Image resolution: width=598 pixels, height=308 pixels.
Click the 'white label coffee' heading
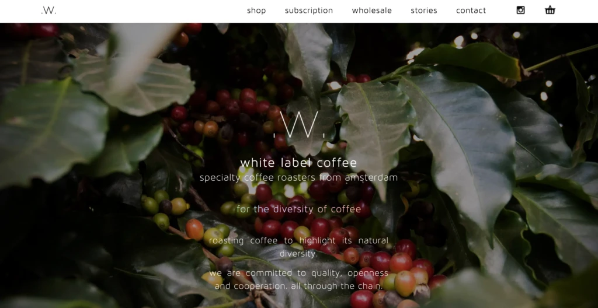tap(298, 163)
